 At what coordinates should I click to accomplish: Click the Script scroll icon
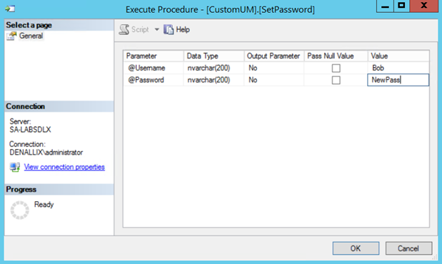[x=124, y=29]
